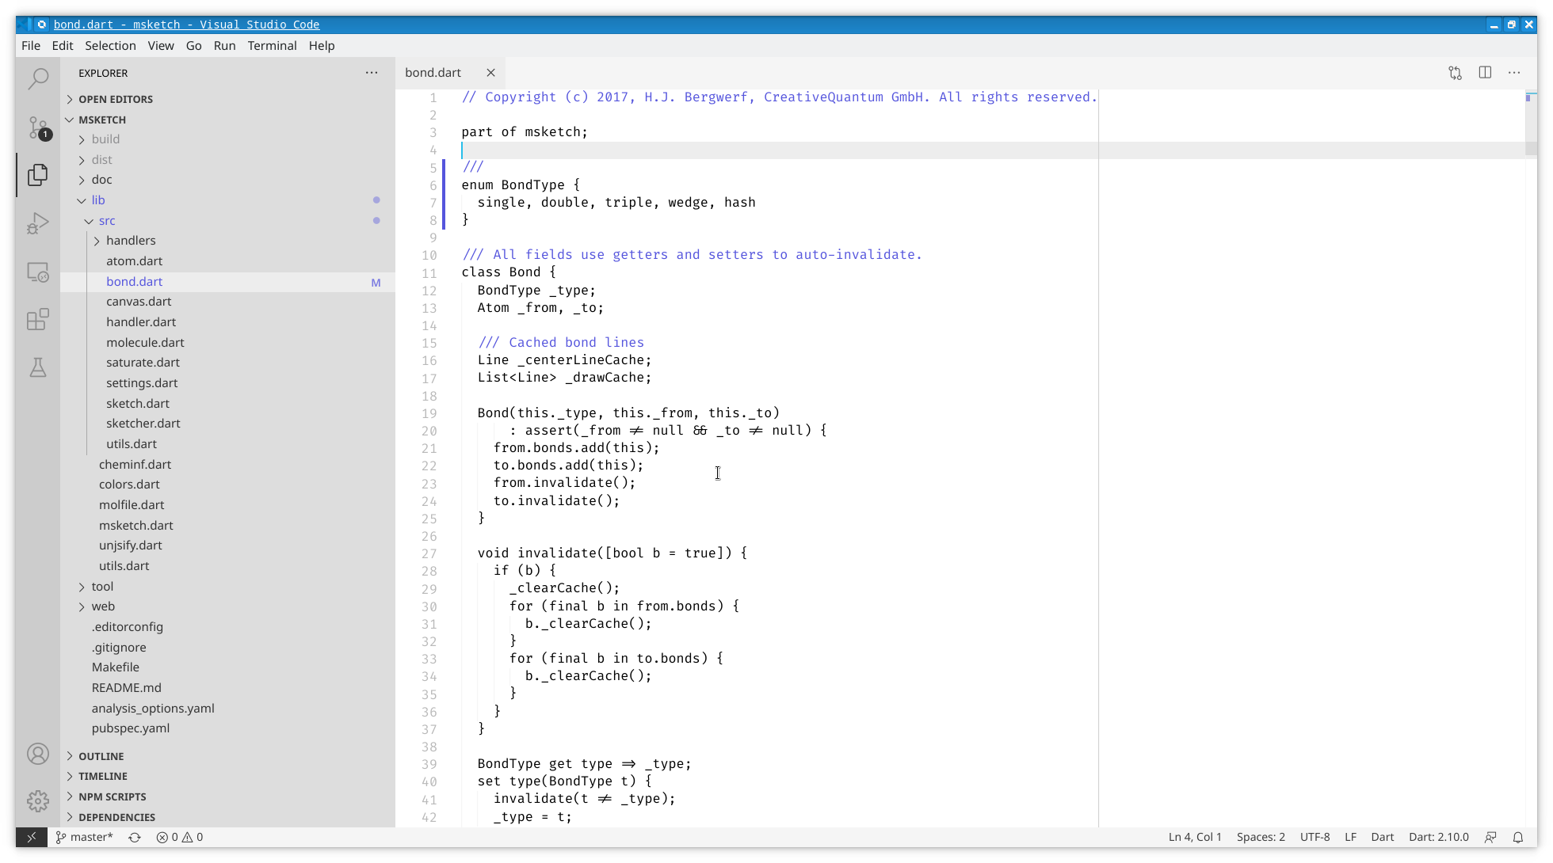The height and width of the screenshot is (863, 1553).
Task: Open the Terminal menu
Action: point(272,45)
